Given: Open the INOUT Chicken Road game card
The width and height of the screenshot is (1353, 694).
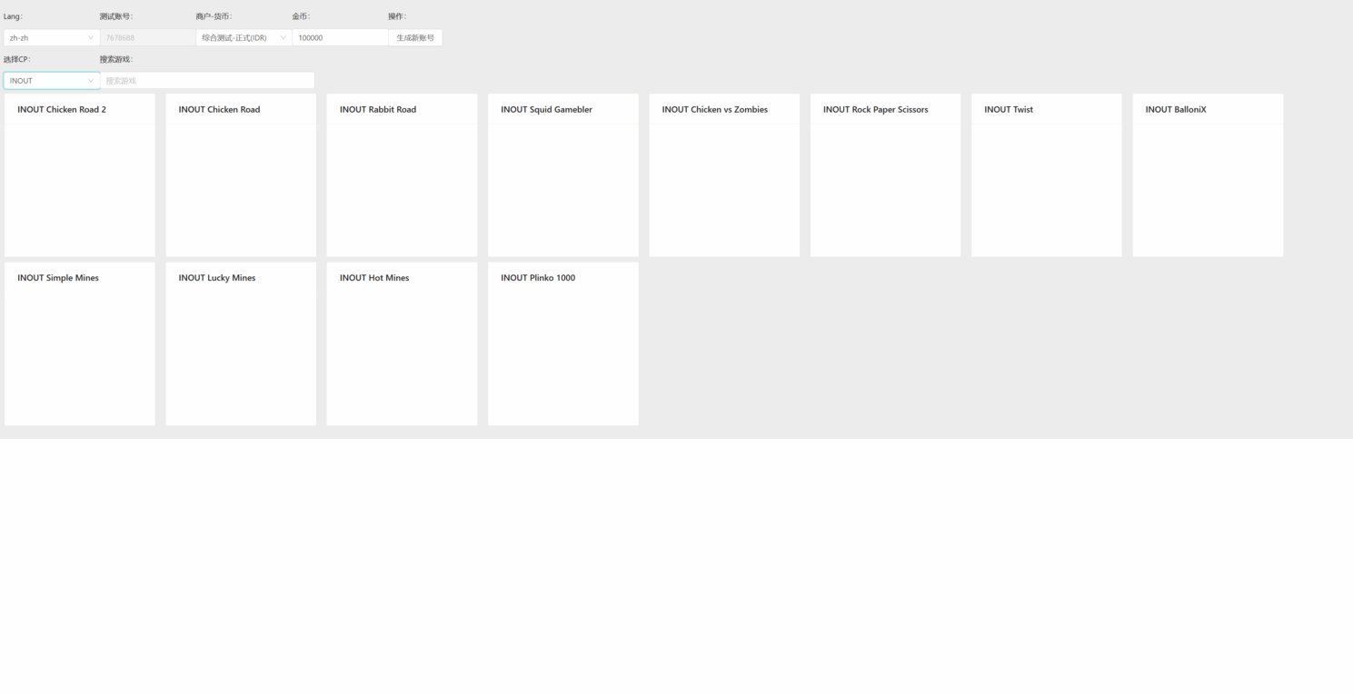Looking at the screenshot, I should pyautogui.click(x=241, y=175).
